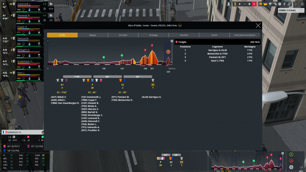
Task: Click the red mountain icon at bottom right
Action: coord(291,161)
